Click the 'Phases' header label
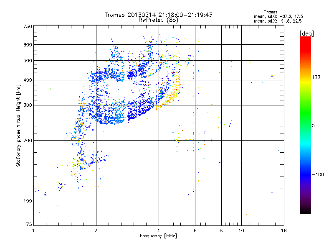Image resolution: width=334 pixels, height=251 pixels. 270,12
